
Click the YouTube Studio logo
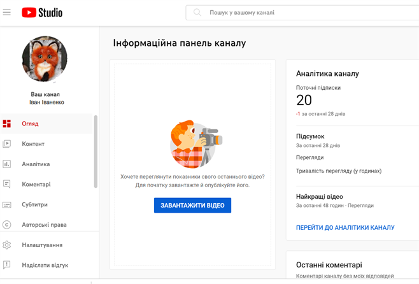[x=42, y=12]
